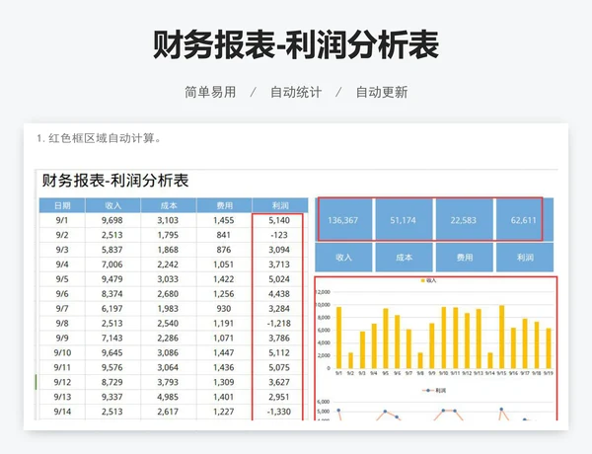Select expense cell 930
The height and width of the screenshot is (454, 592).
(224, 309)
